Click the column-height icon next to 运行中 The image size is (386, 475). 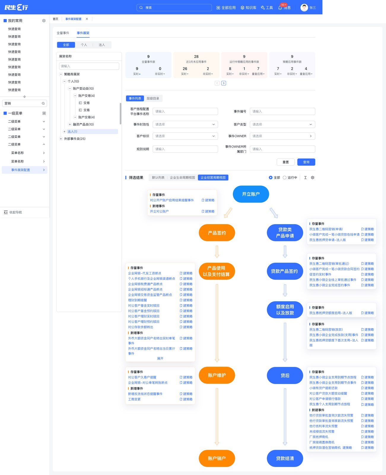305,178
